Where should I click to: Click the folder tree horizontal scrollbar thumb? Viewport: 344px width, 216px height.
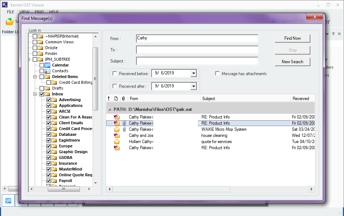click(64, 189)
